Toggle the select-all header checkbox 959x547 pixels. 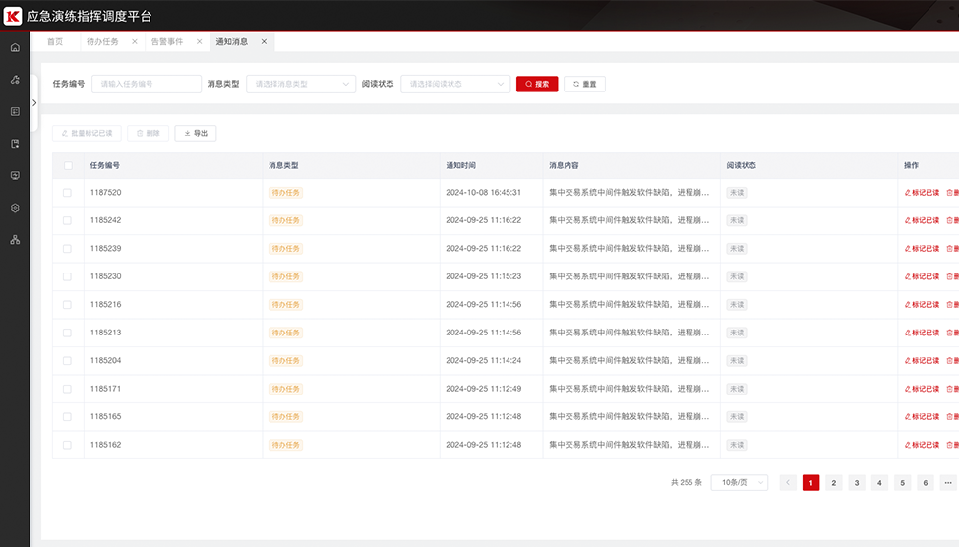coord(68,166)
